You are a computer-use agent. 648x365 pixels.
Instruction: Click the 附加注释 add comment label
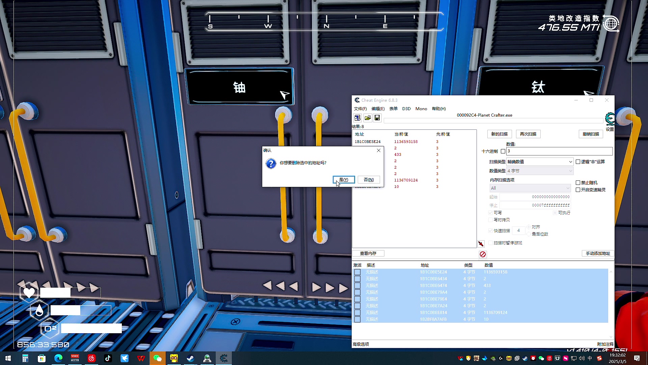605,344
